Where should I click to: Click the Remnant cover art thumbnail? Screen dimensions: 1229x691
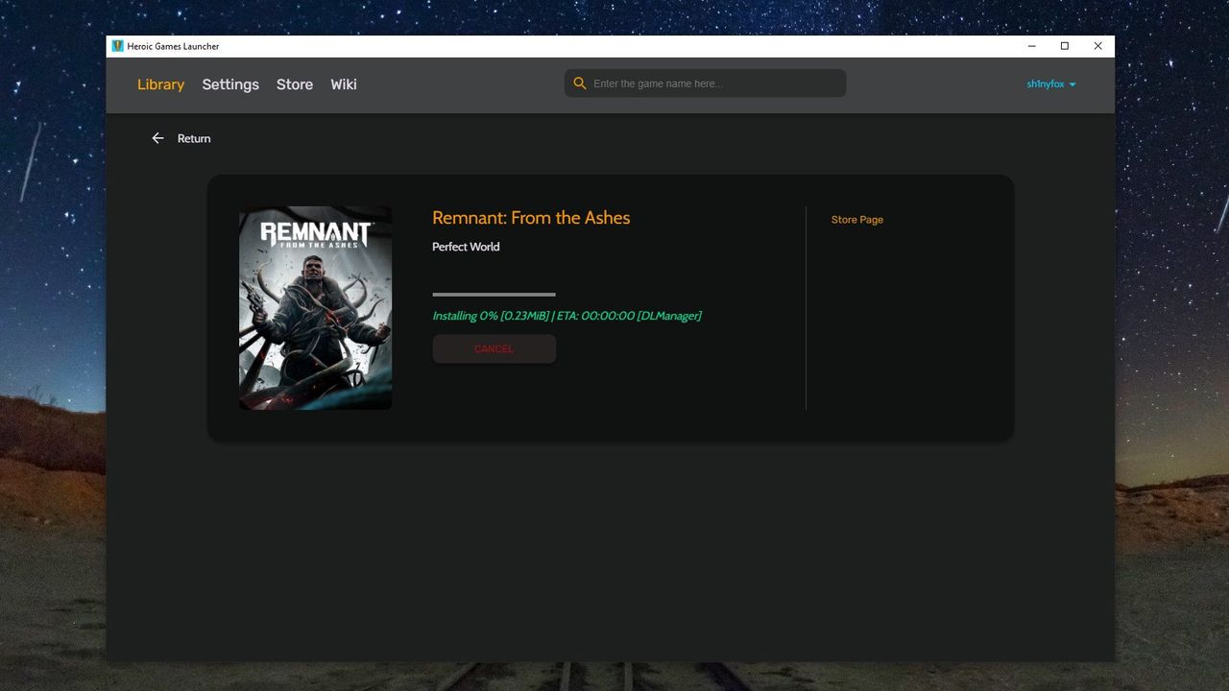[315, 308]
